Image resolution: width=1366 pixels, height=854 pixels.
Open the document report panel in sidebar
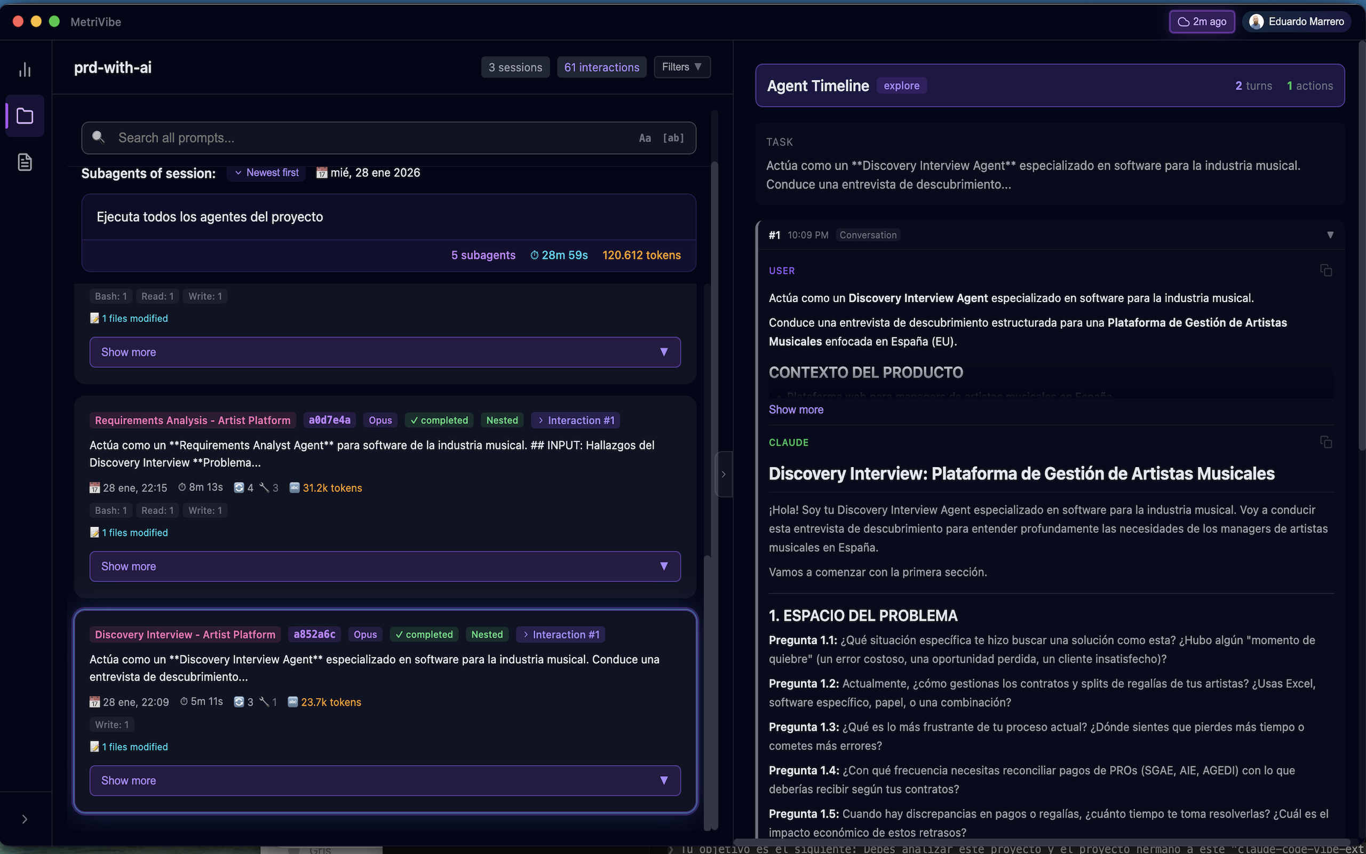24,162
